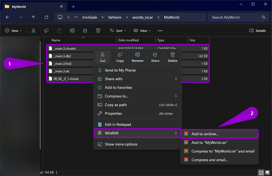Image resolution: width=272 pixels, height=176 pixels.
Task: Go back with the left arrow
Action: (x=8, y=17)
